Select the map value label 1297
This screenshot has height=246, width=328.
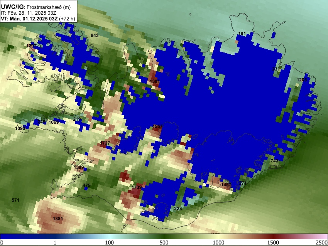[31, 45]
